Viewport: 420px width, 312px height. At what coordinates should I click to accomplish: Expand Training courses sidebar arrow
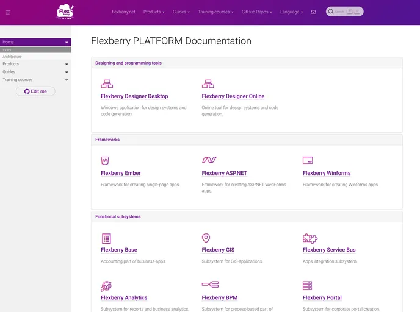tap(67, 80)
